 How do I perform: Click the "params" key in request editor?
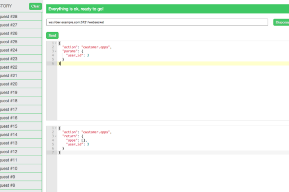pyautogui.click(x=70, y=51)
